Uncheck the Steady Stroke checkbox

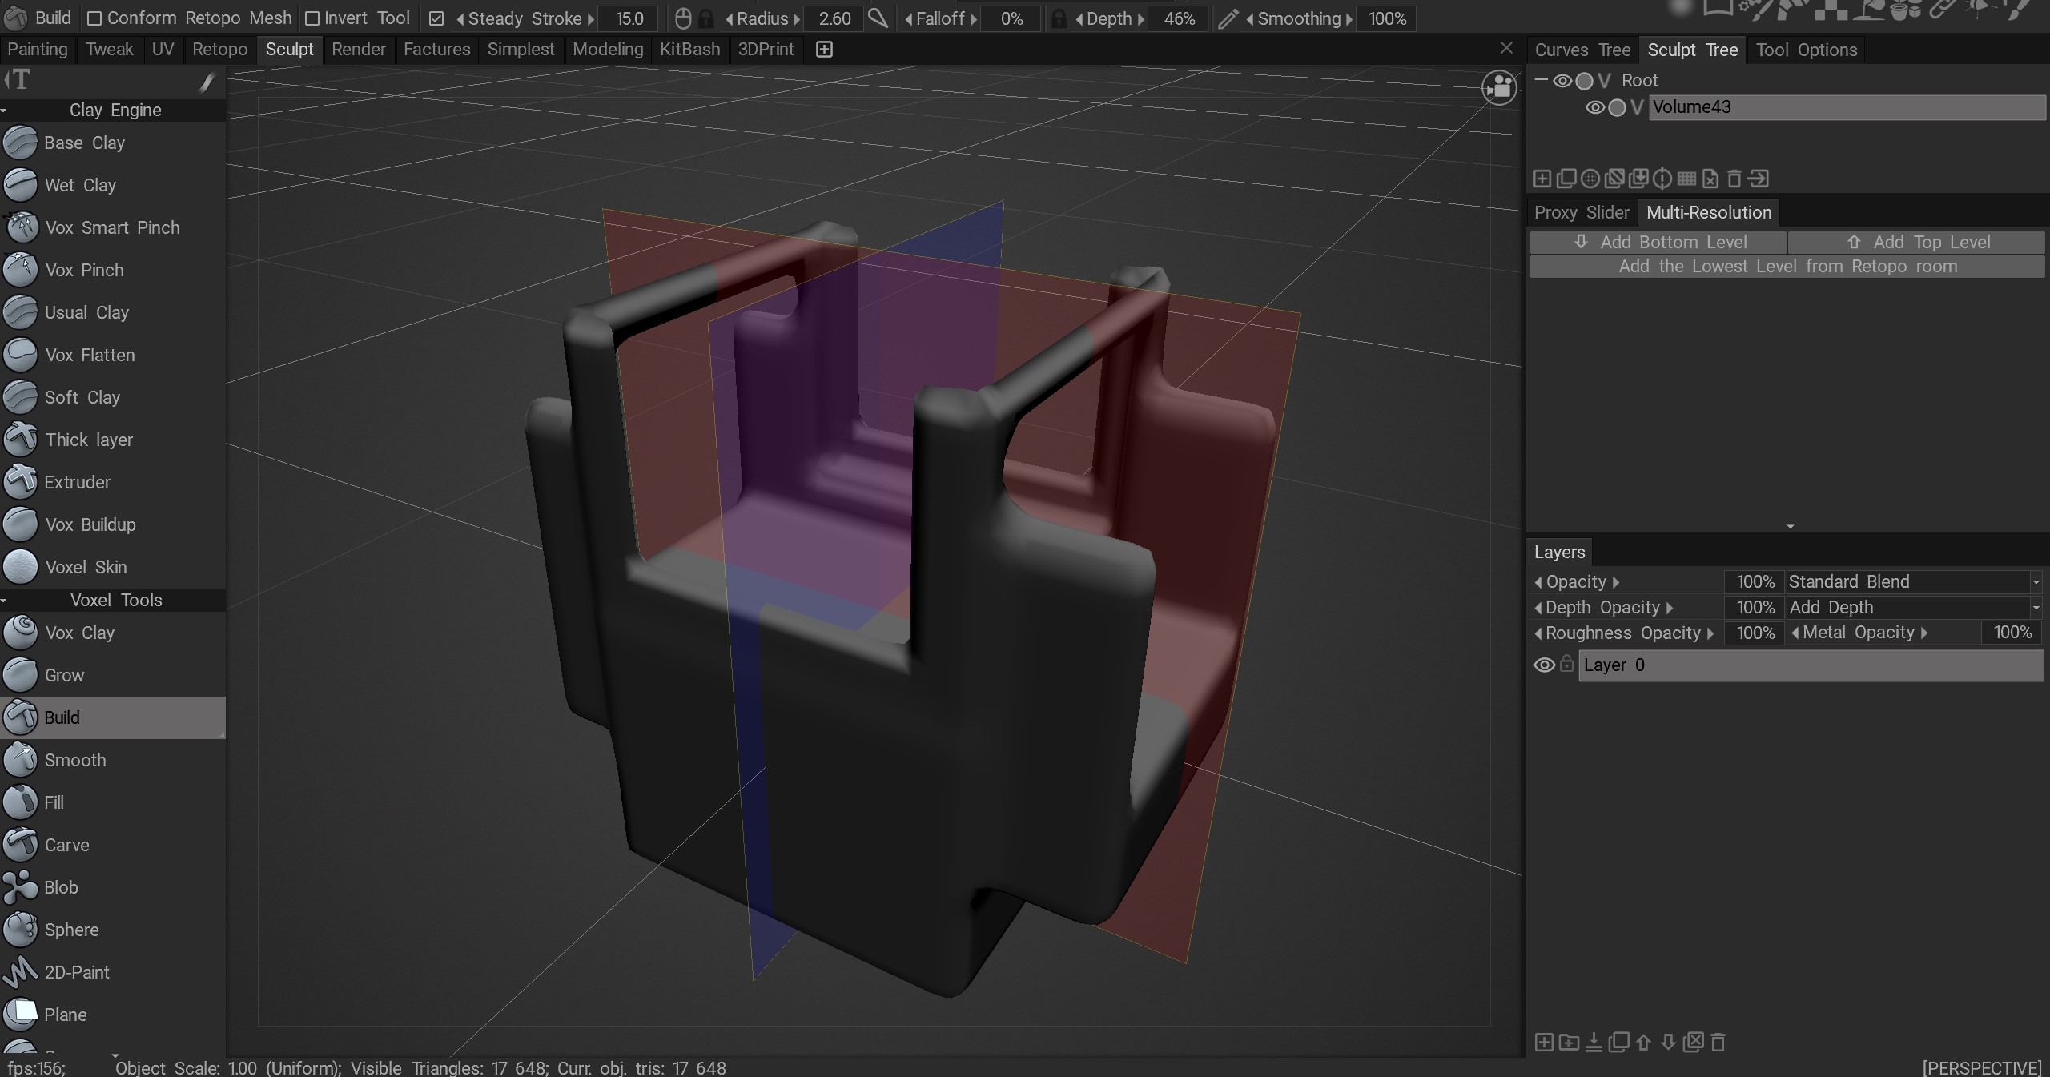pos(436,18)
